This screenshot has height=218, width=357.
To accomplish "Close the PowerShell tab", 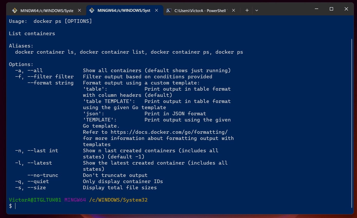I will (x=233, y=11).
